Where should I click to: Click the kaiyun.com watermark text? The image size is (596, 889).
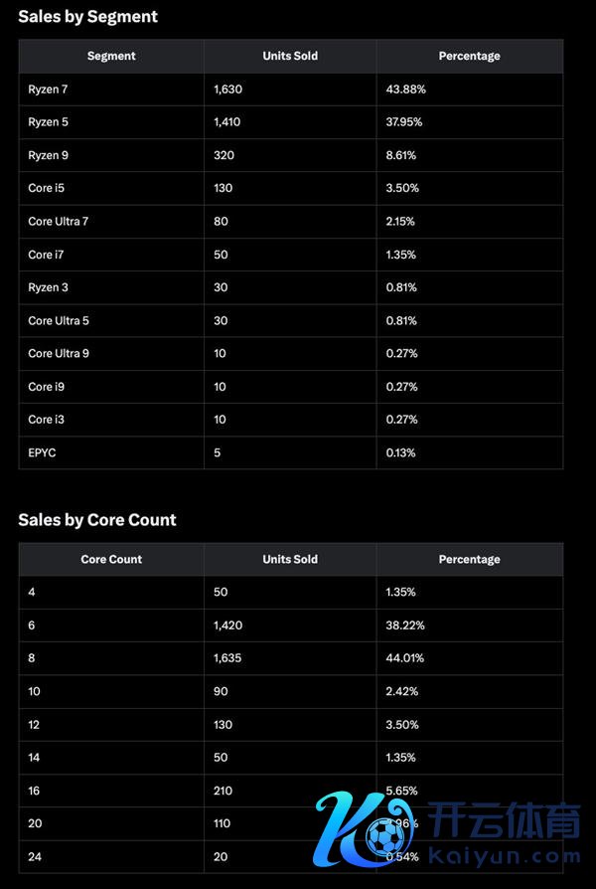coord(505,856)
